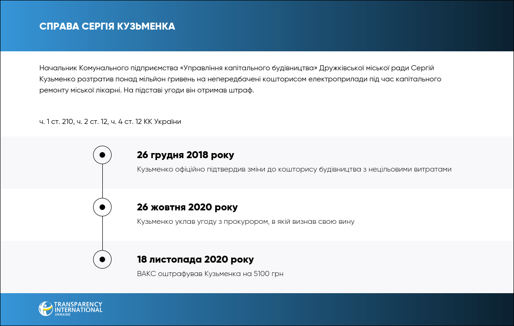This screenshot has height=326, width=514.
Task: Click the Transparency International globe logo icon
Action: point(45,308)
